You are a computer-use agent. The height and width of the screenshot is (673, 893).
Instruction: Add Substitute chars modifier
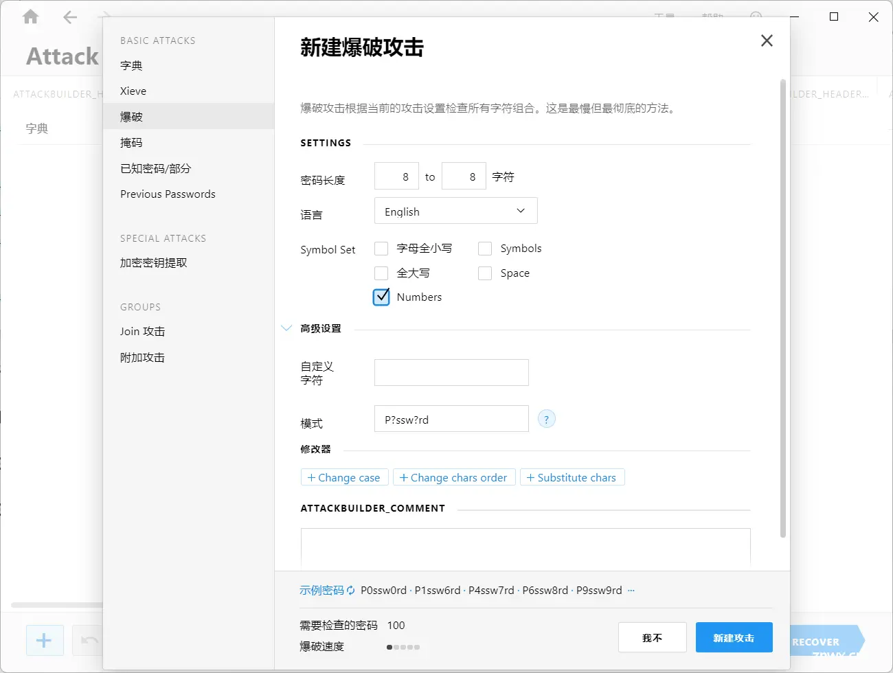point(572,477)
